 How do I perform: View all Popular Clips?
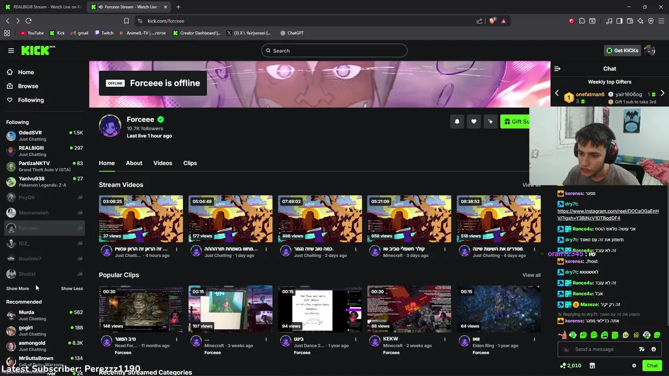(532, 275)
